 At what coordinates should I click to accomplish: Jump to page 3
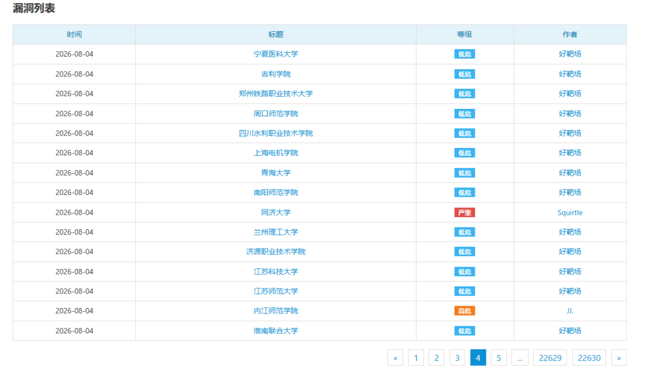coord(457,358)
